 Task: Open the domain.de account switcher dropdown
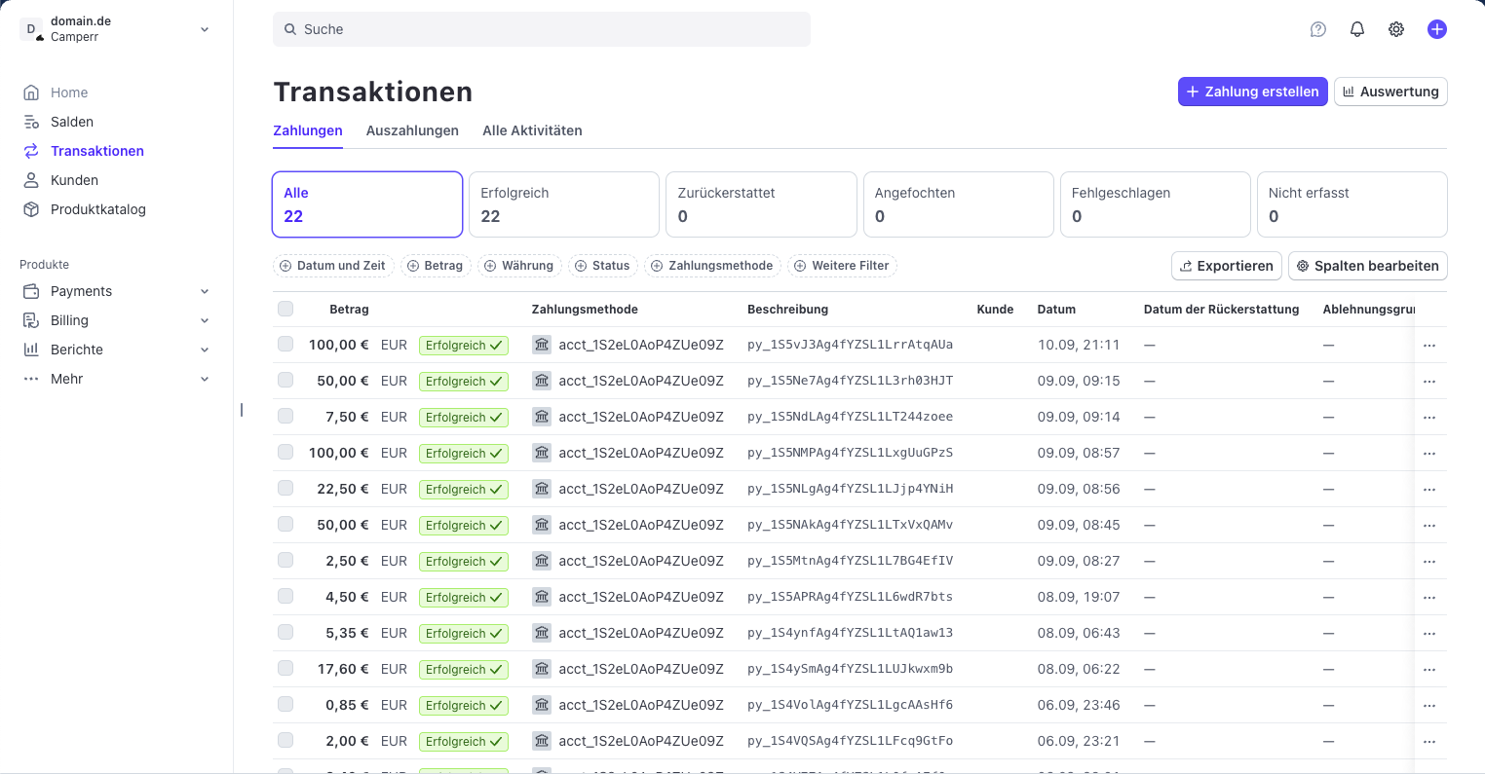pos(205,29)
